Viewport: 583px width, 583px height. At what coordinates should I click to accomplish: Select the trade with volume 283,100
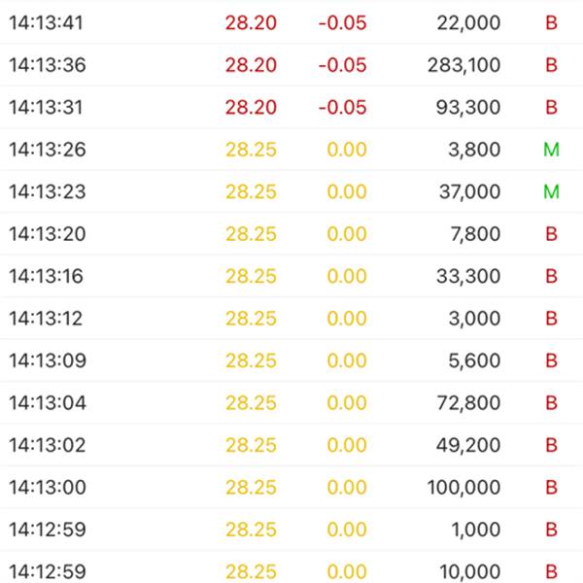coord(463,65)
